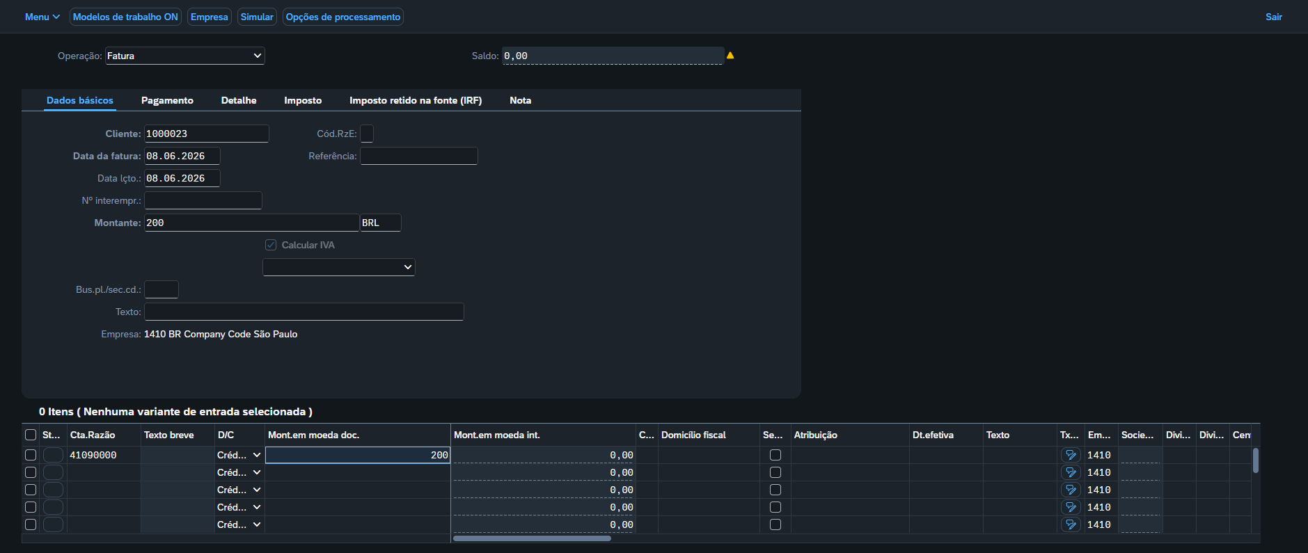Open the D/C dropdown in the 41090000 row
1308x553 pixels.
tap(239, 455)
